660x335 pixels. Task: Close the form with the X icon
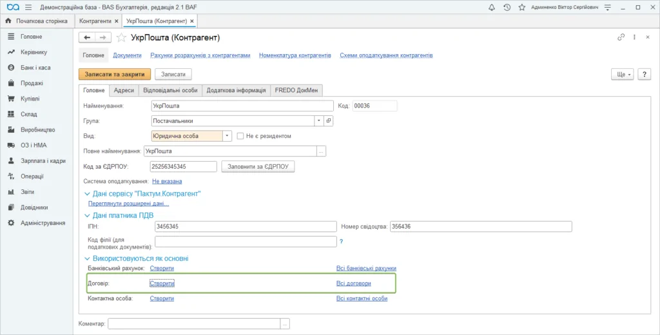(648, 37)
